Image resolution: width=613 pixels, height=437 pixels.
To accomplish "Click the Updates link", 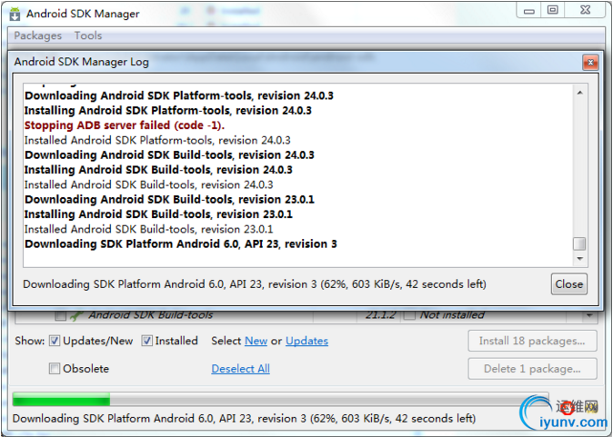I will pos(306,341).
